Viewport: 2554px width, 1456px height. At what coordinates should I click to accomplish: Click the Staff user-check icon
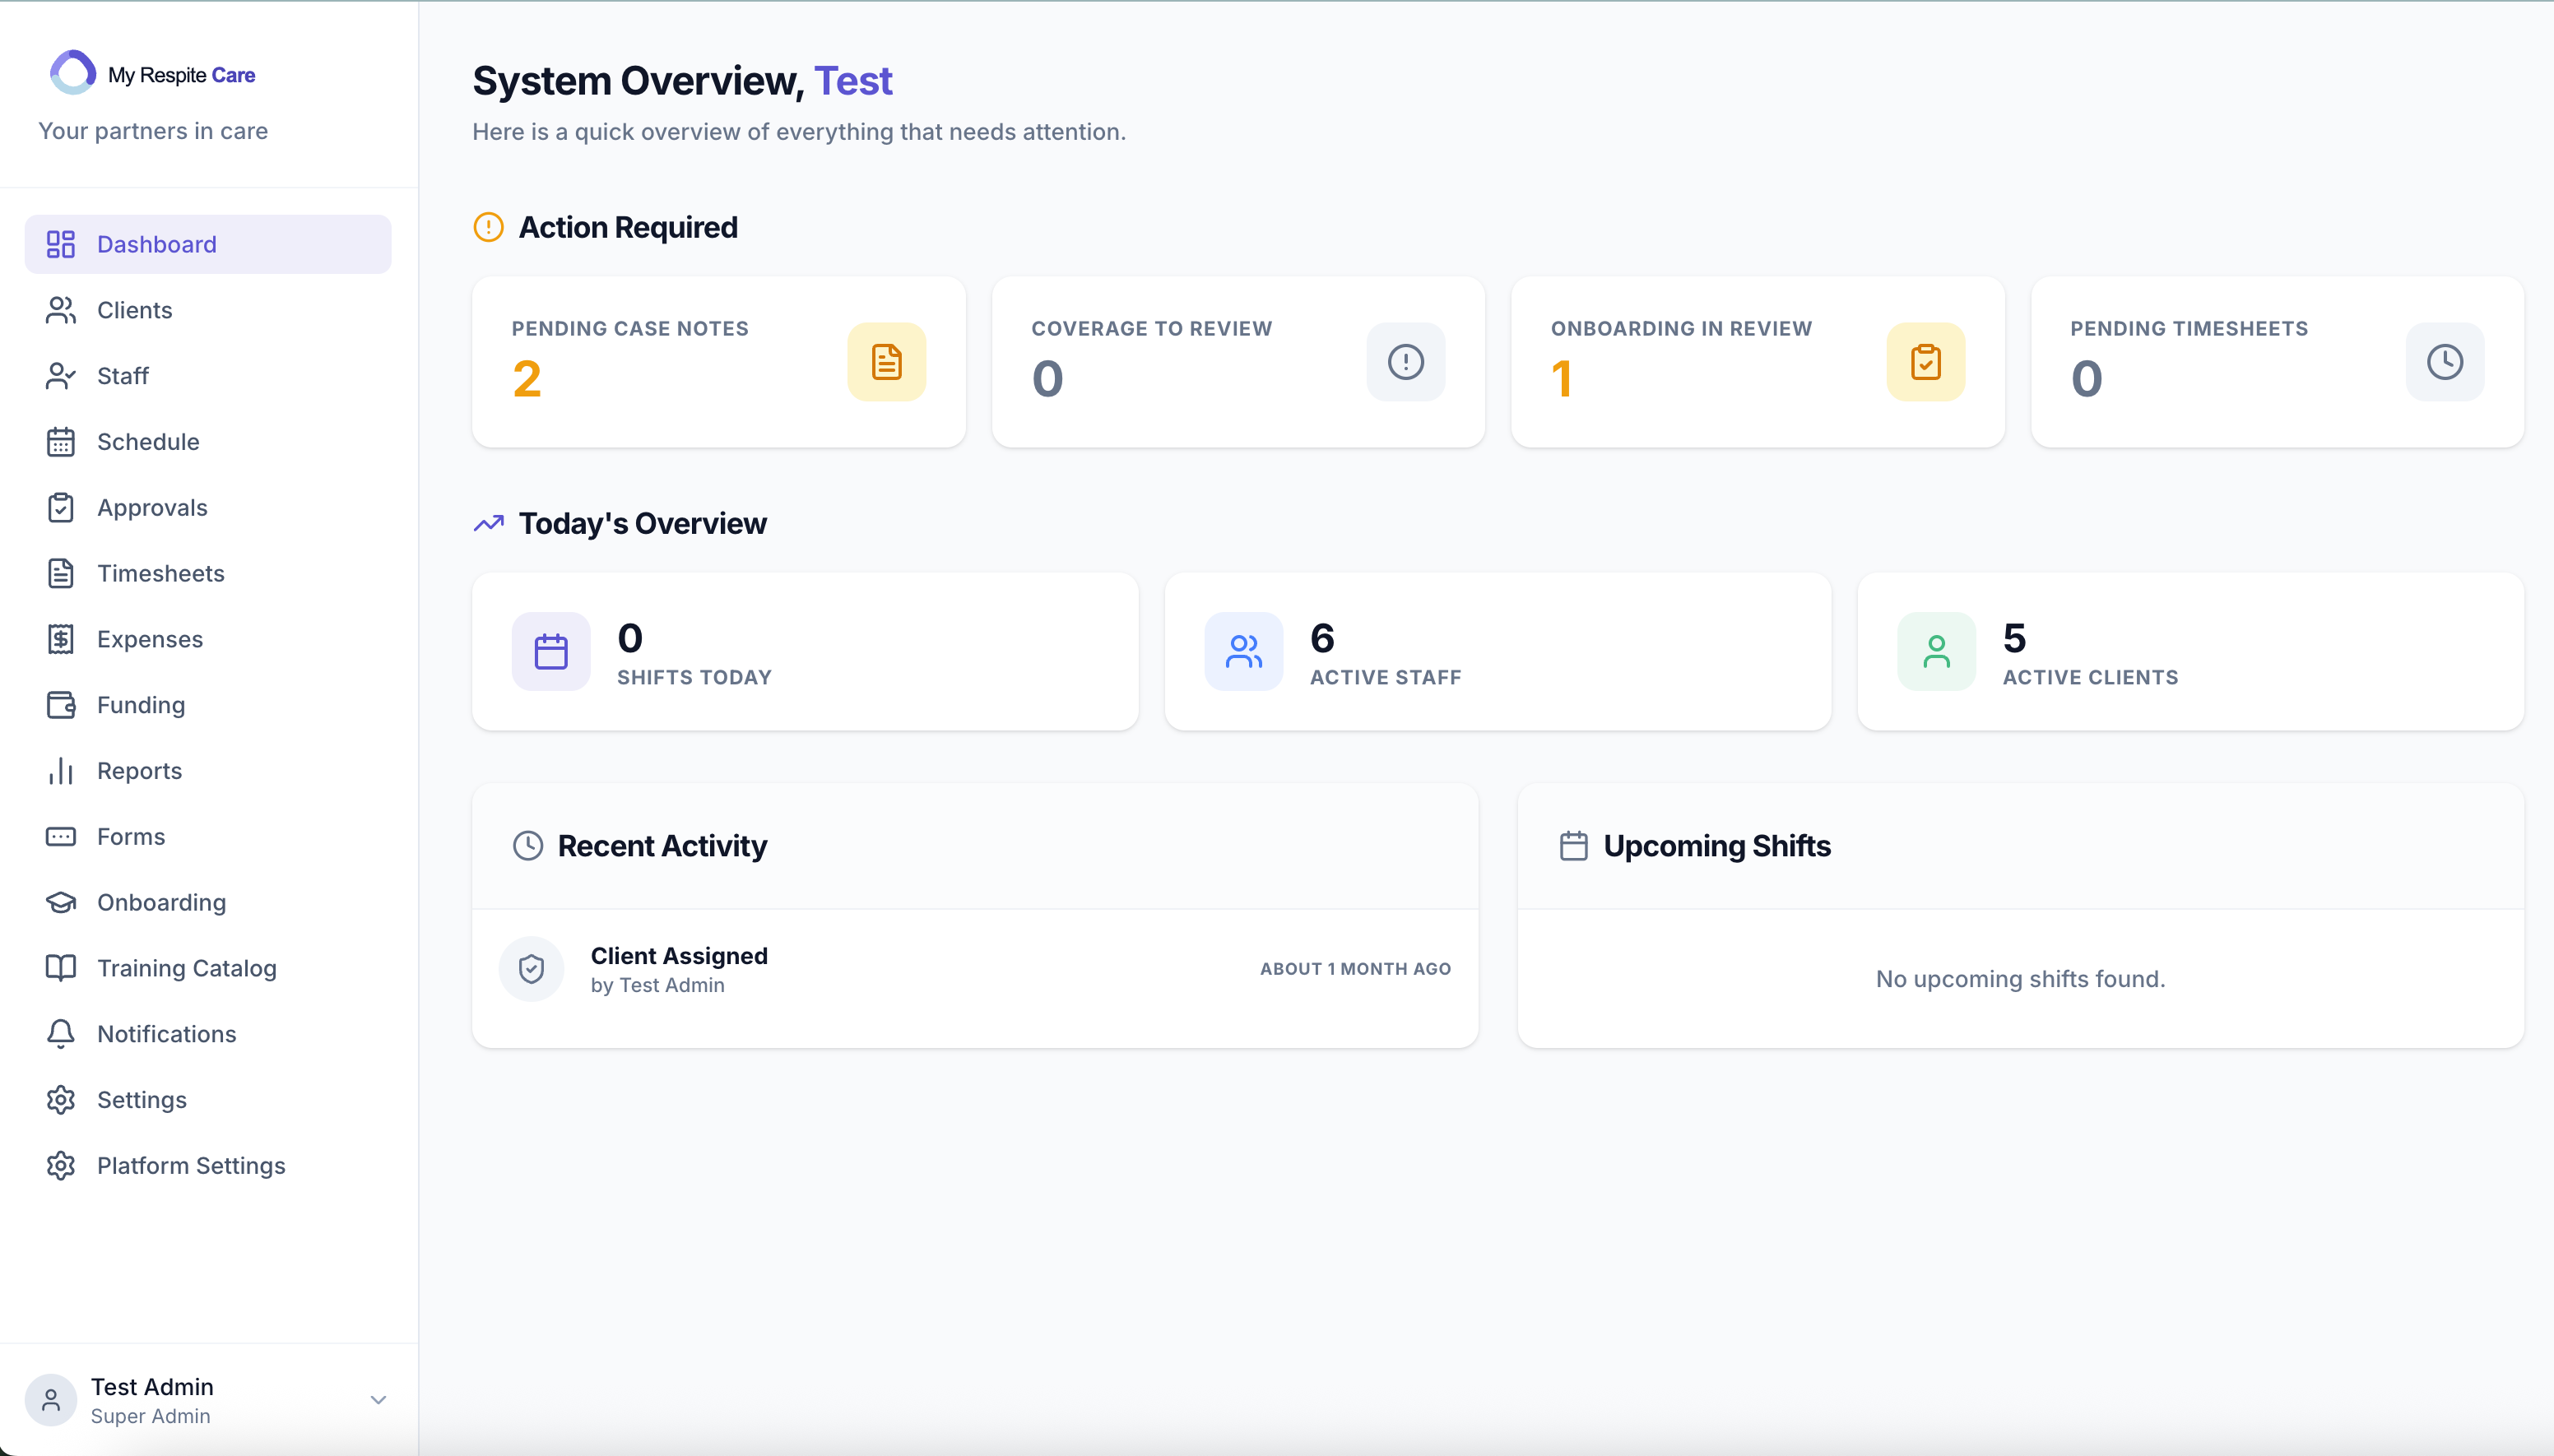[x=61, y=376]
